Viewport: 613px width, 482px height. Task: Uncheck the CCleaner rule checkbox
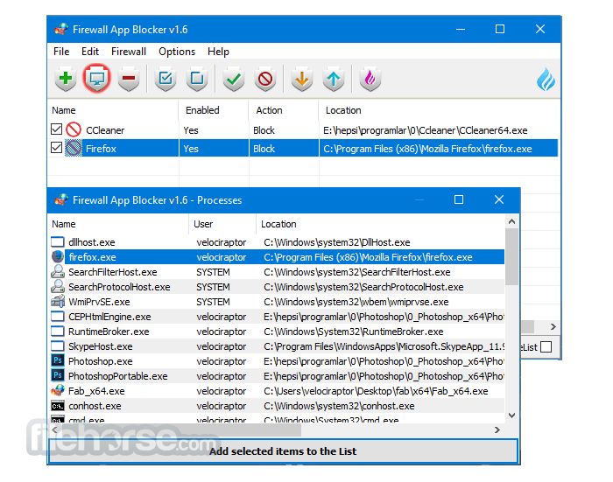coord(57,129)
